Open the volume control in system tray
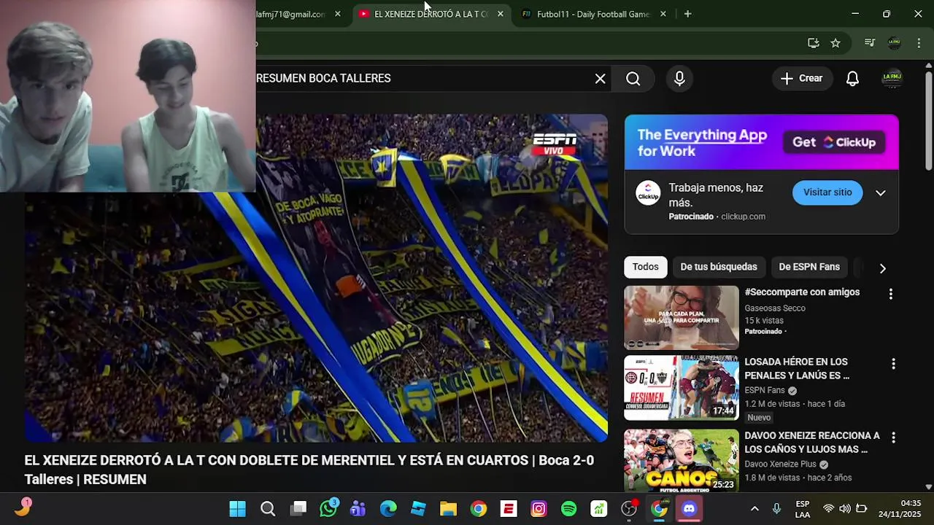The height and width of the screenshot is (525, 934). tap(844, 509)
